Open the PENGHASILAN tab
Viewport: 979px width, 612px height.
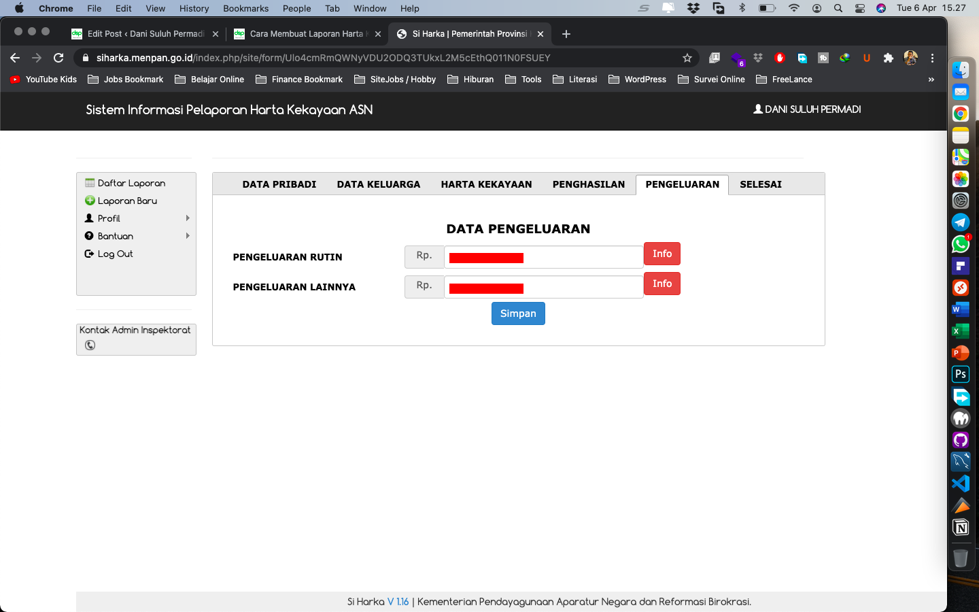(588, 184)
